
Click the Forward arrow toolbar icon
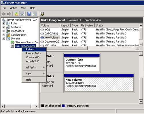(x=9, y=14)
